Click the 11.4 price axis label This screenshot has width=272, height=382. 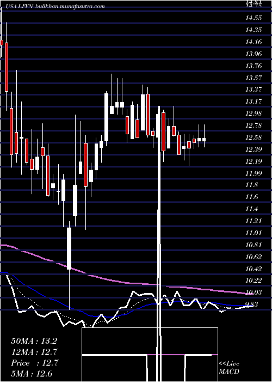pyautogui.click(x=251, y=209)
